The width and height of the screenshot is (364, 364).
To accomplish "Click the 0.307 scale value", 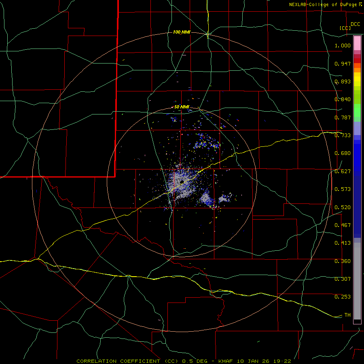I will pos(343,279).
